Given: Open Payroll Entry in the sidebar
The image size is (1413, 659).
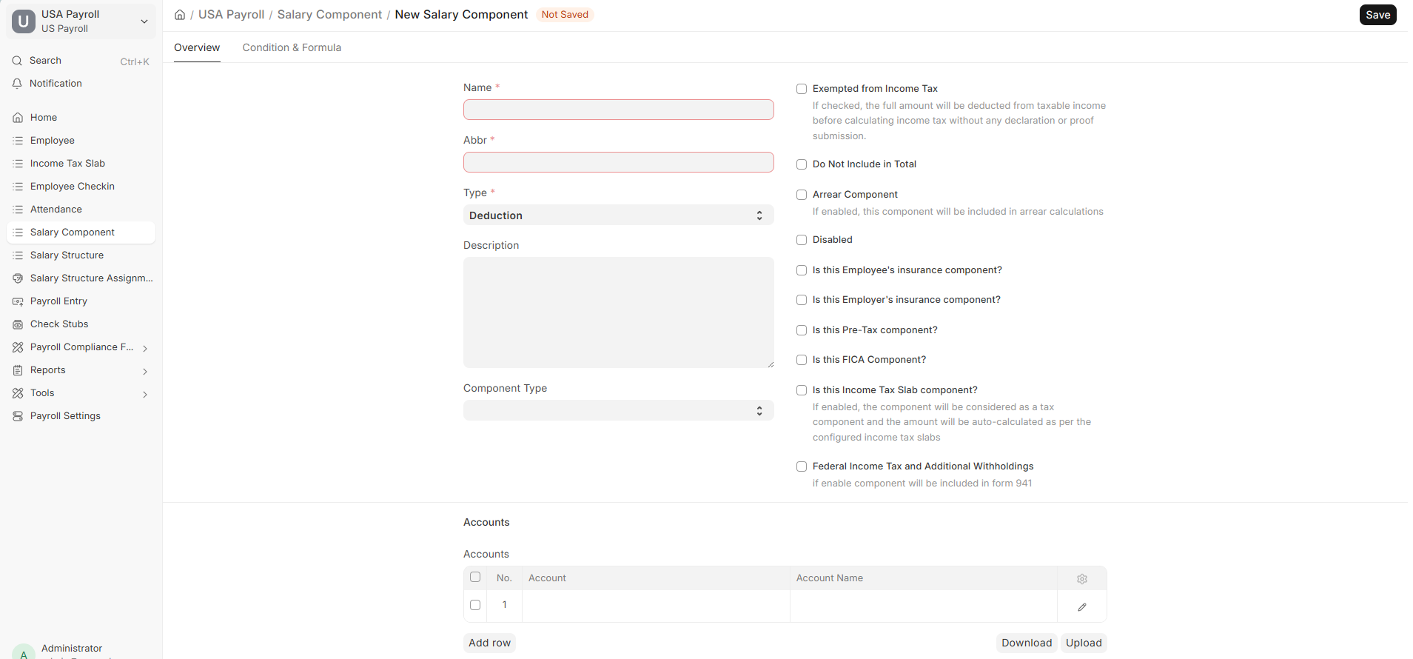Looking at the screenshot, I should point(81,301).
